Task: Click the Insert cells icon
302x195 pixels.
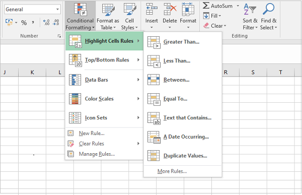Action: [x=152, y=9]
